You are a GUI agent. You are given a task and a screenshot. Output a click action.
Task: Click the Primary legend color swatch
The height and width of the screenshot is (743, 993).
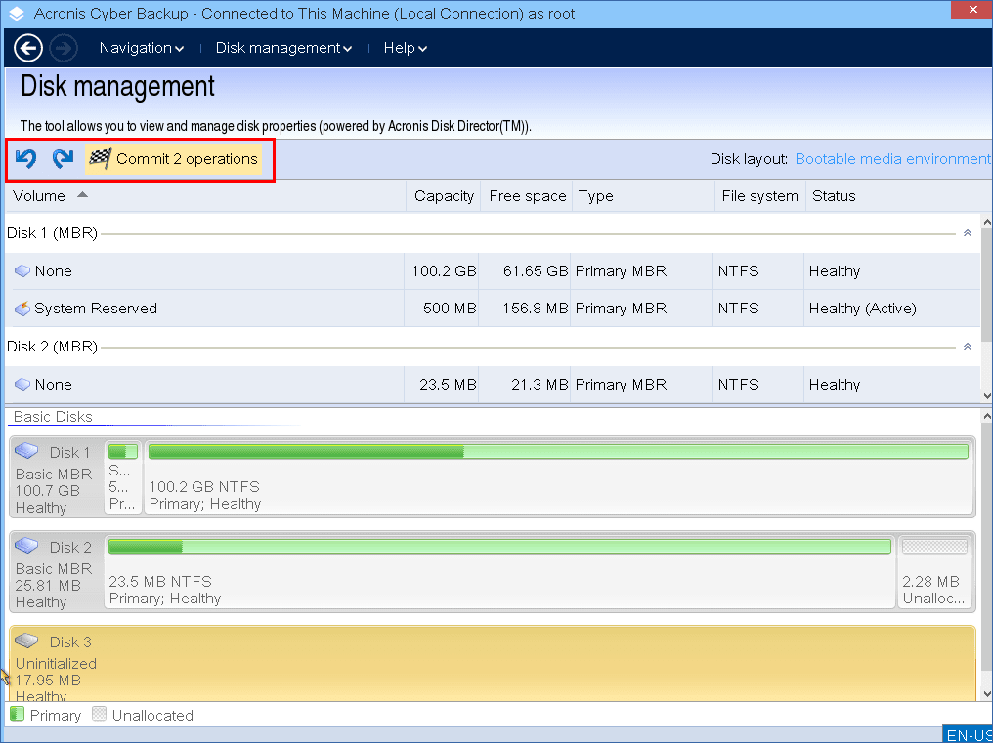click(16, 714)
